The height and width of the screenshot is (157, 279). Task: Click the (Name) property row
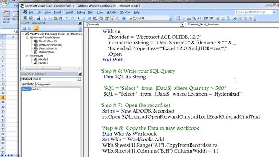coord(51,89)
